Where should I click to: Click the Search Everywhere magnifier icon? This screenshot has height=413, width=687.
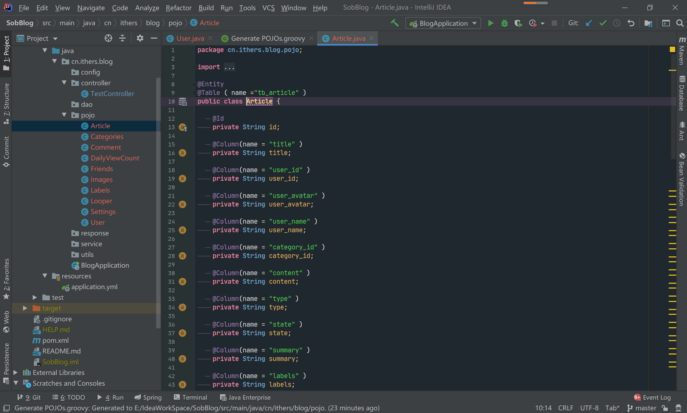click(x=680, y=23)
